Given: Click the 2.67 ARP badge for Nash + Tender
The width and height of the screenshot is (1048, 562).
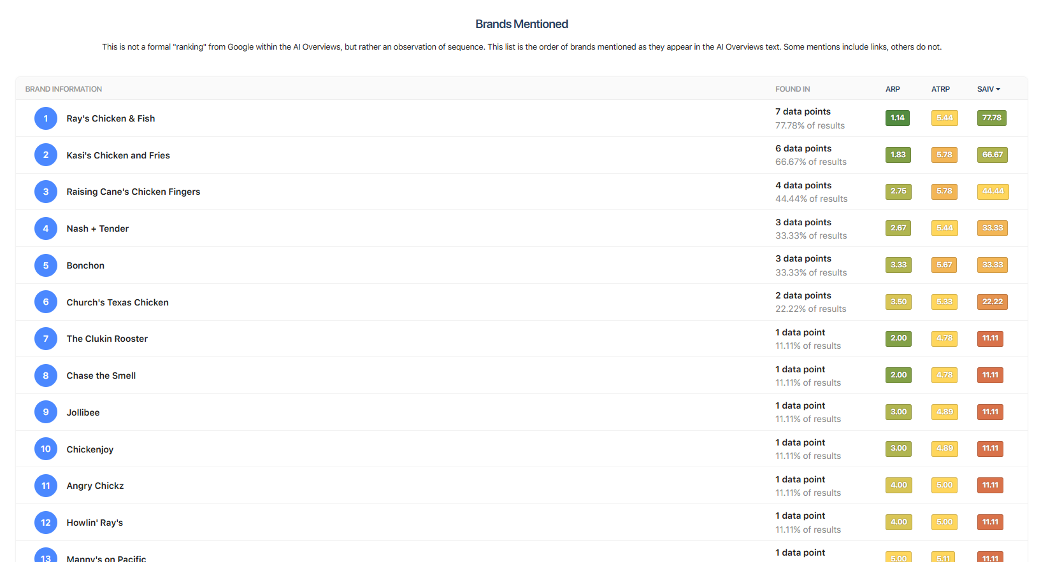Looking at the screenshot, I should click(x=898, y=228).
